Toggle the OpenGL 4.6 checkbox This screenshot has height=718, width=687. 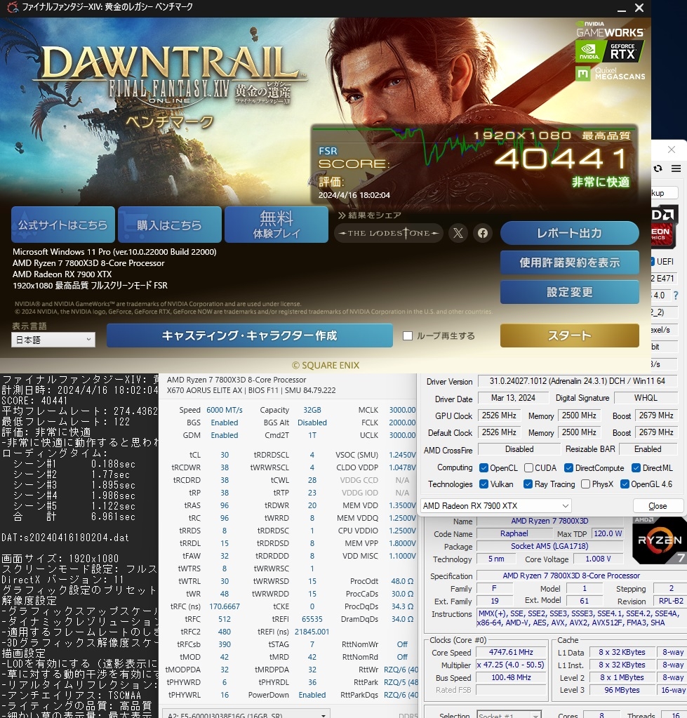tap(625, 484)
